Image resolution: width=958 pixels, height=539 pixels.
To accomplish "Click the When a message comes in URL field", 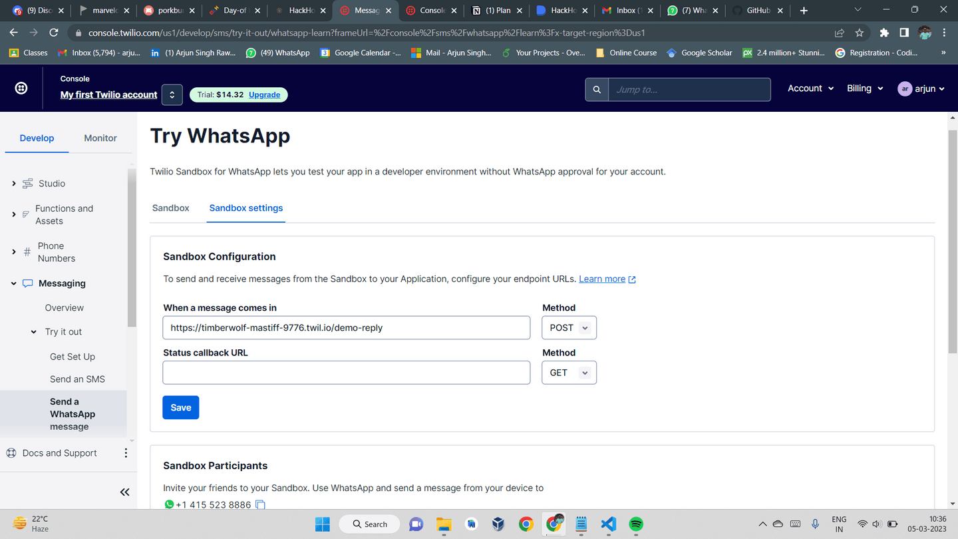I will (x=347, y=328).
